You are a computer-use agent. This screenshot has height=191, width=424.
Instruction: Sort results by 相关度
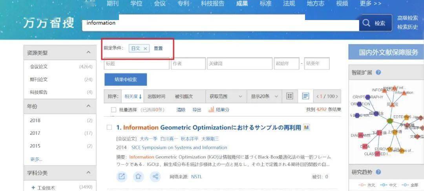(x=133, y=96)
